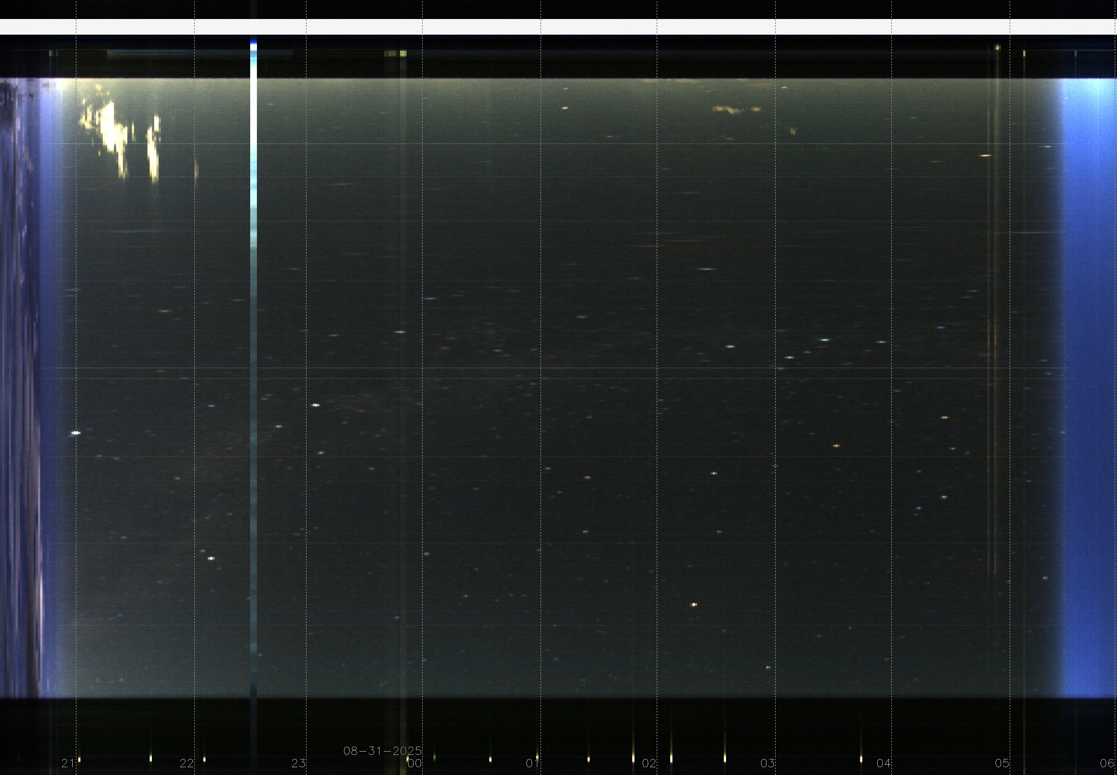Viewport: 1117px width, 775px height.
Task: Click the 08-31-2025 date label
Action: pos(382,751)
